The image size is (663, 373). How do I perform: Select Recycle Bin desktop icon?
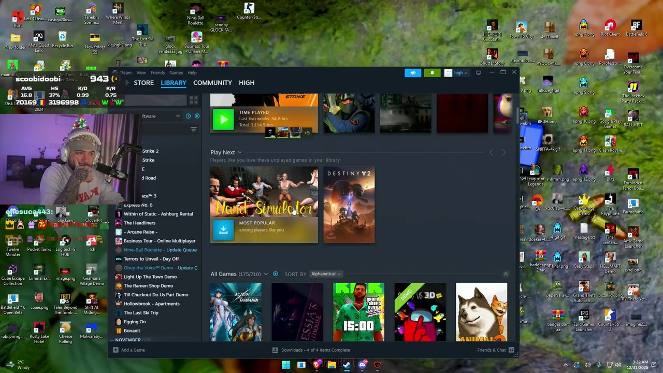(x=62, y=40)
